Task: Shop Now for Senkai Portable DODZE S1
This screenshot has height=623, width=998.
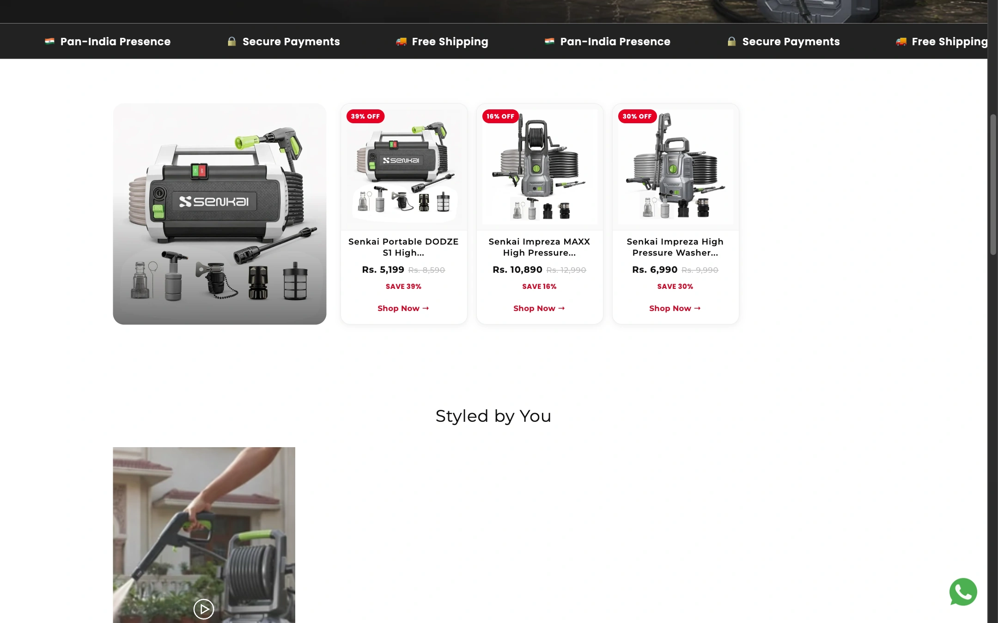Action: [x=403, y=308]
